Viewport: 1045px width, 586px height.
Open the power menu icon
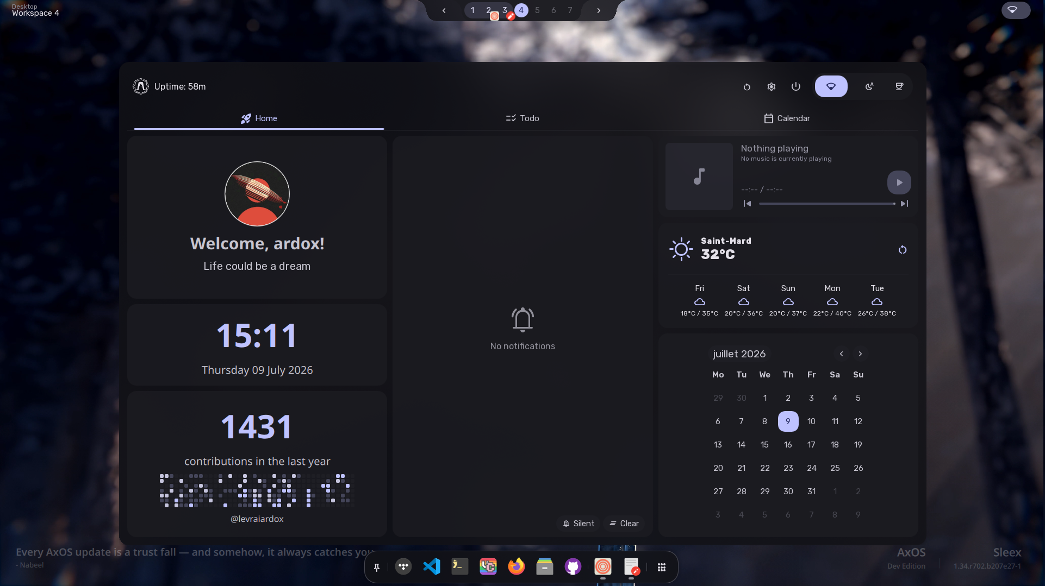click(x=796, y=87)
